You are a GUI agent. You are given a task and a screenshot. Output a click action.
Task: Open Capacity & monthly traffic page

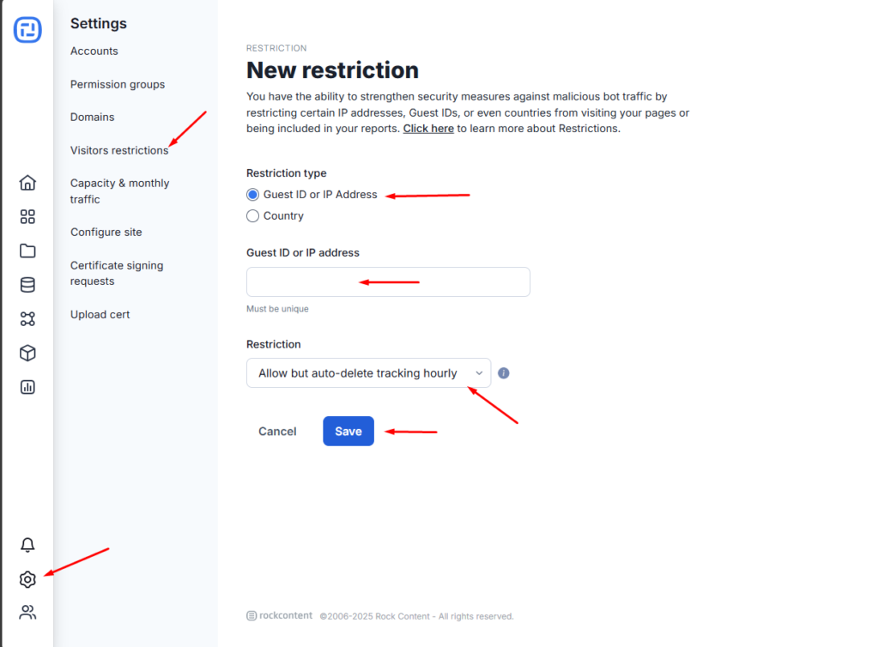[119, 191]
